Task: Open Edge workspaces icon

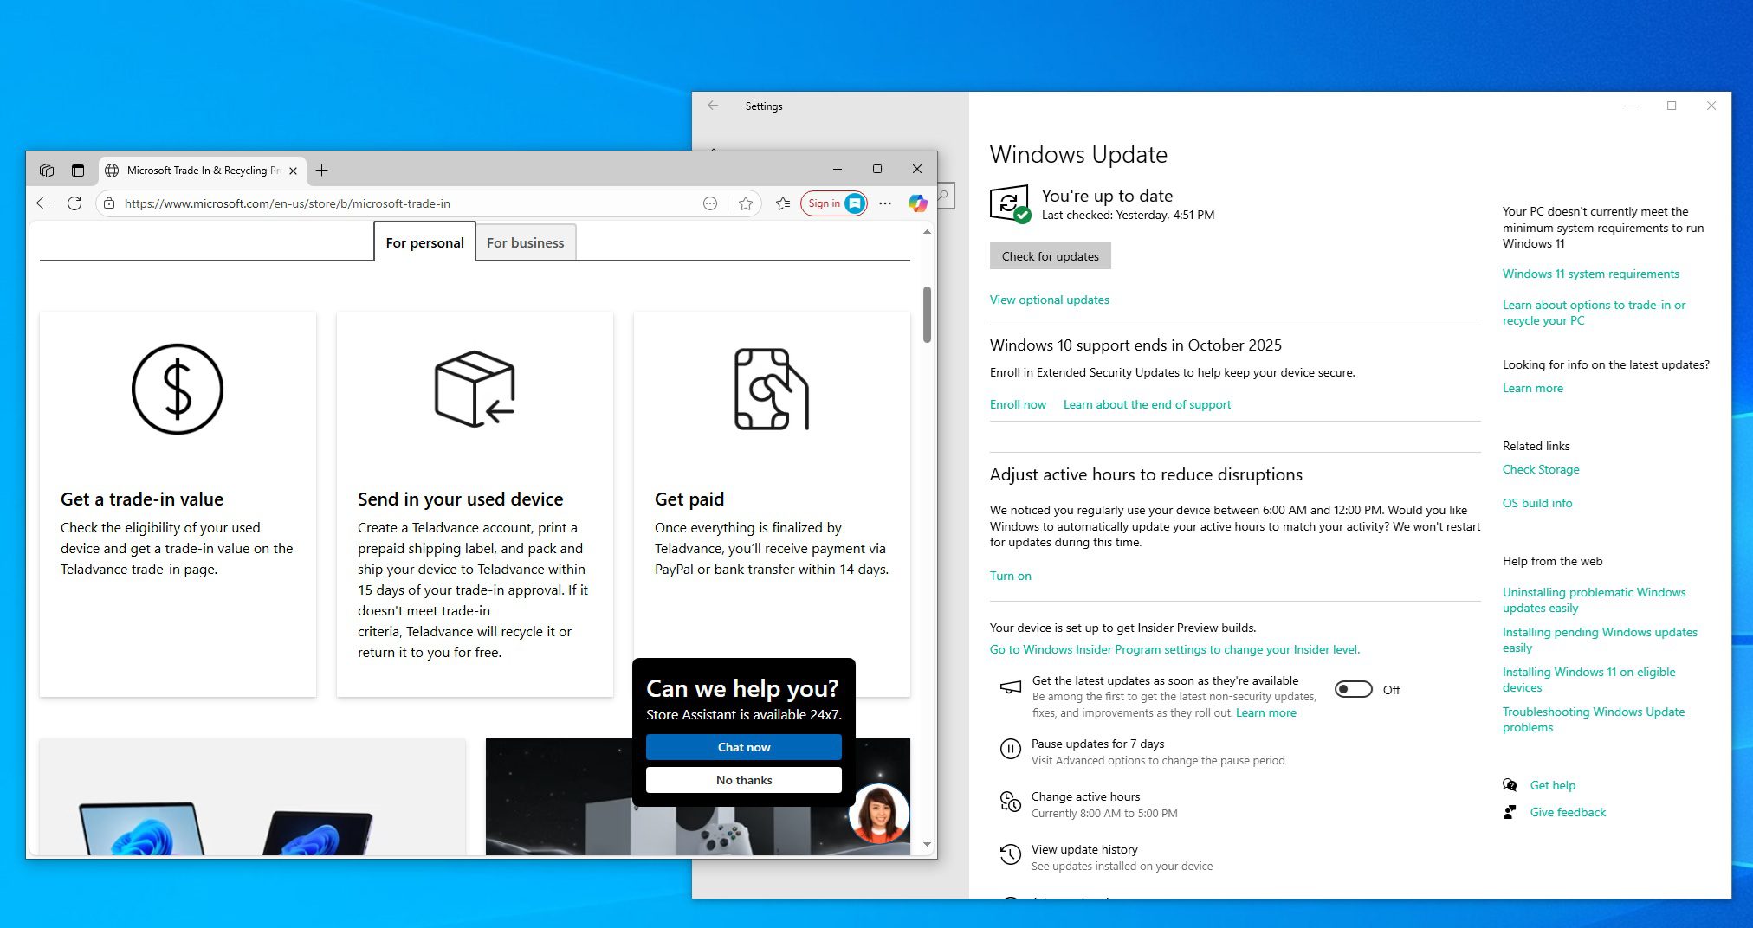Action: point(47,171)
